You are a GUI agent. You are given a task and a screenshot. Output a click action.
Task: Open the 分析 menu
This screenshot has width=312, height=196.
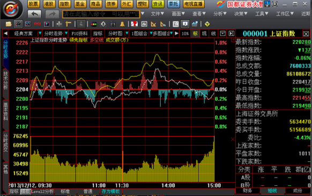tap(220, 14)
